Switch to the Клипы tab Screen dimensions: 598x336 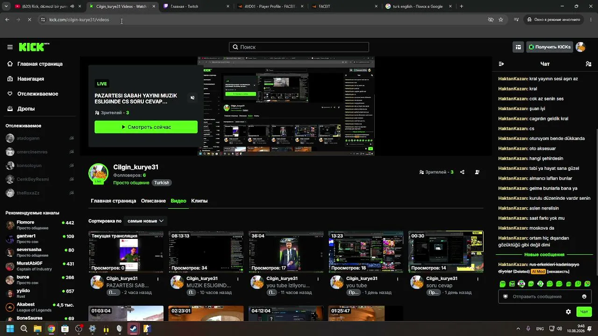(199, 201)
